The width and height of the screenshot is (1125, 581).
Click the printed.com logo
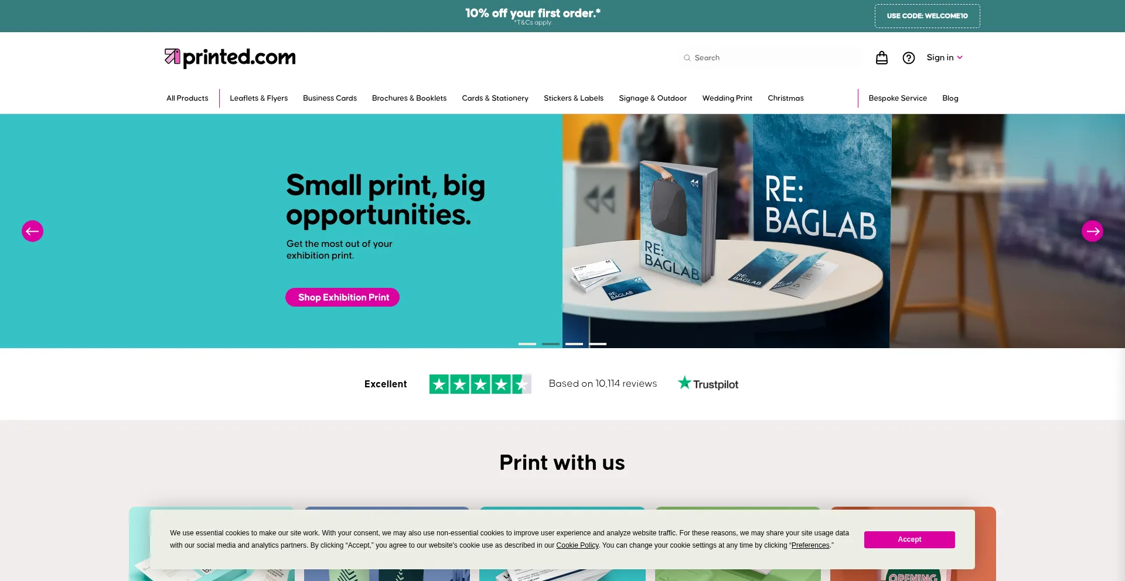click(x=230, y=57)
